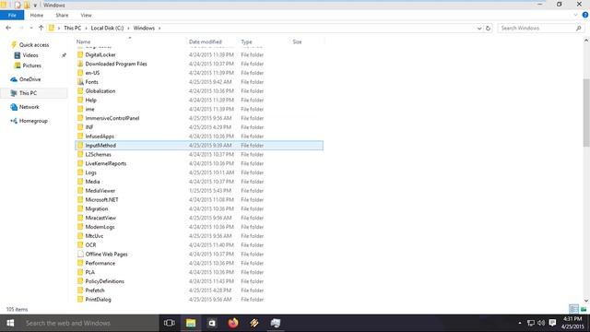Select the Fonts folder icon
Image resolution: width=590 pixels, height=332 pixels.
80,82
